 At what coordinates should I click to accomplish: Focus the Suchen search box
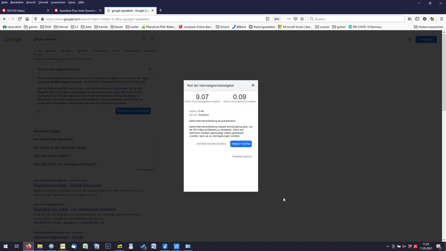pos(356,19)
